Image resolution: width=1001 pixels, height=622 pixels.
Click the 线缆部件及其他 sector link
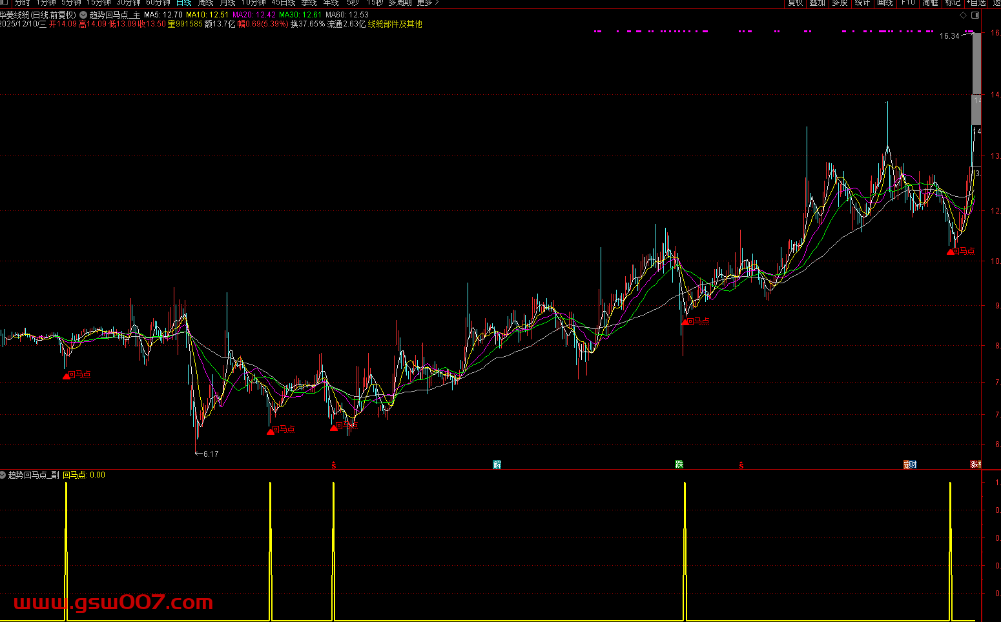tap(395, 24)
